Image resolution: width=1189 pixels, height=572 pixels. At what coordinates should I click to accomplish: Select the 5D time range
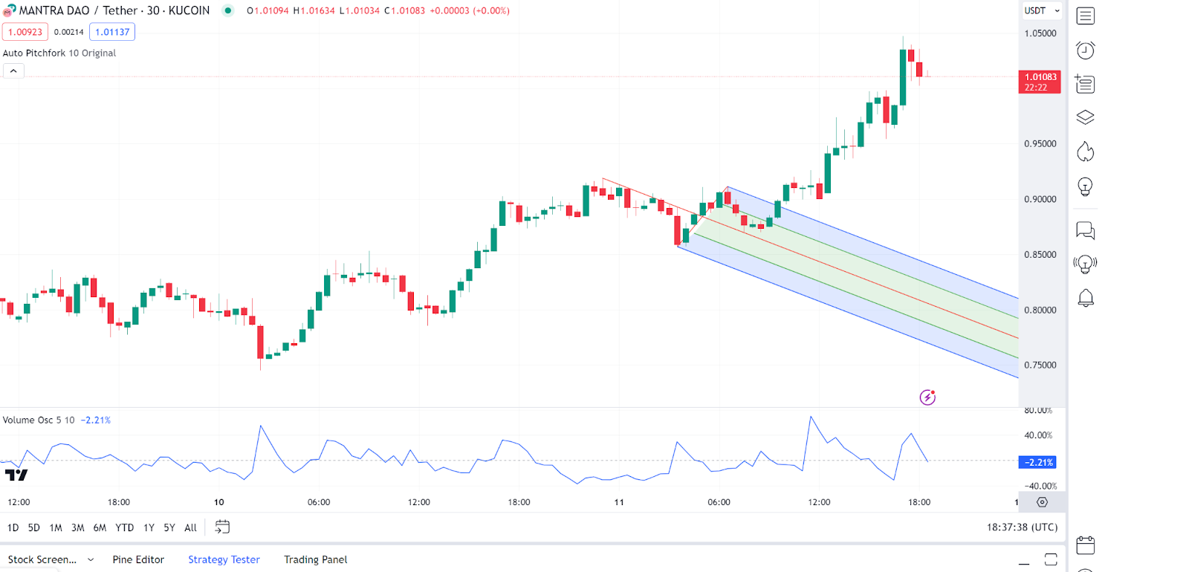point(33,527)
